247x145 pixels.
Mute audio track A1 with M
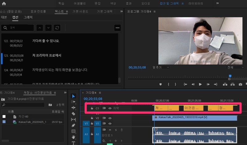tap(110, 130)
